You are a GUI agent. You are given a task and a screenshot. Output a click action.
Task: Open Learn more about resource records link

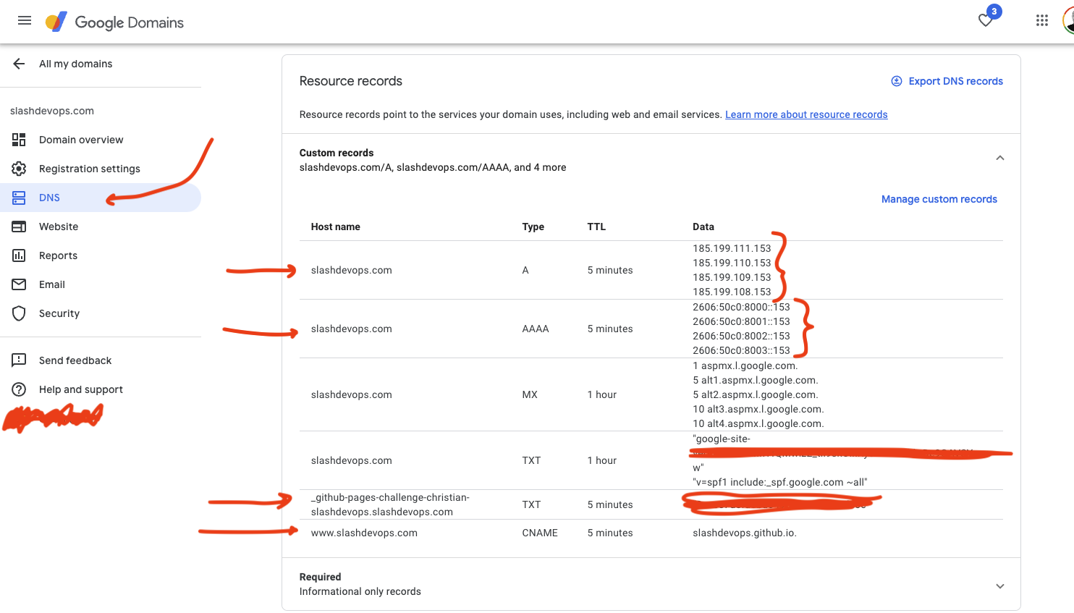[x=806, y=114]
